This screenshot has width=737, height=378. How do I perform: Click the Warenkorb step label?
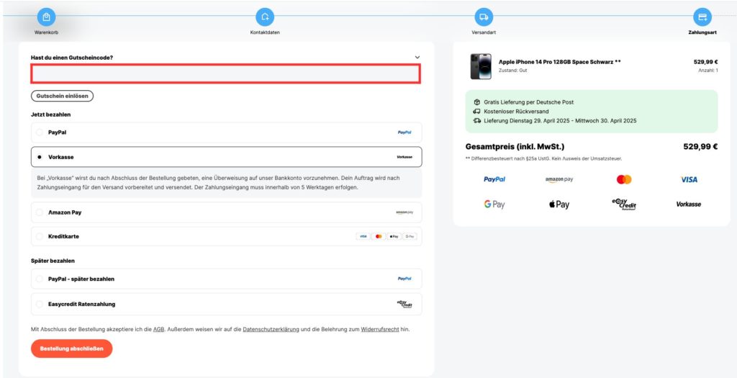(x=46, y=32)
